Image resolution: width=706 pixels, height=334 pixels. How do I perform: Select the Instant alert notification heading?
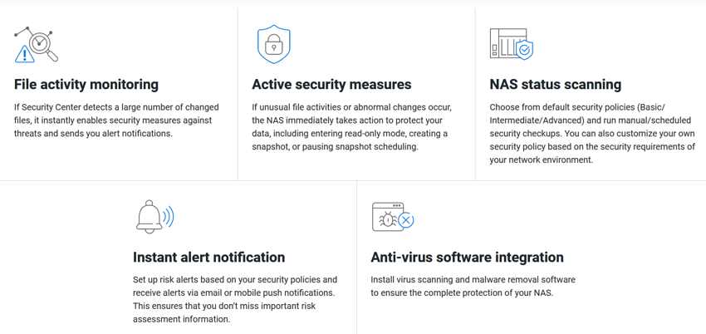point(209,257)
